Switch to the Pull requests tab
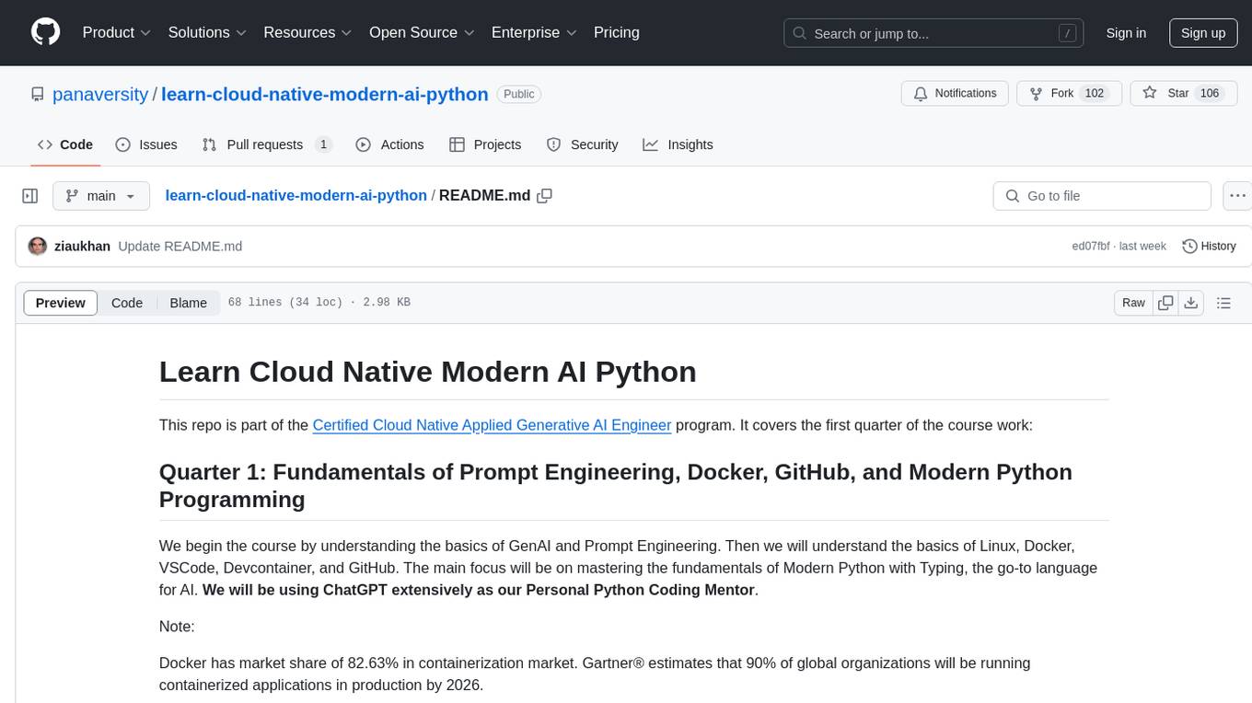Screen dimensions: 1252x703 pyautogui.click(x=267, y=144)
